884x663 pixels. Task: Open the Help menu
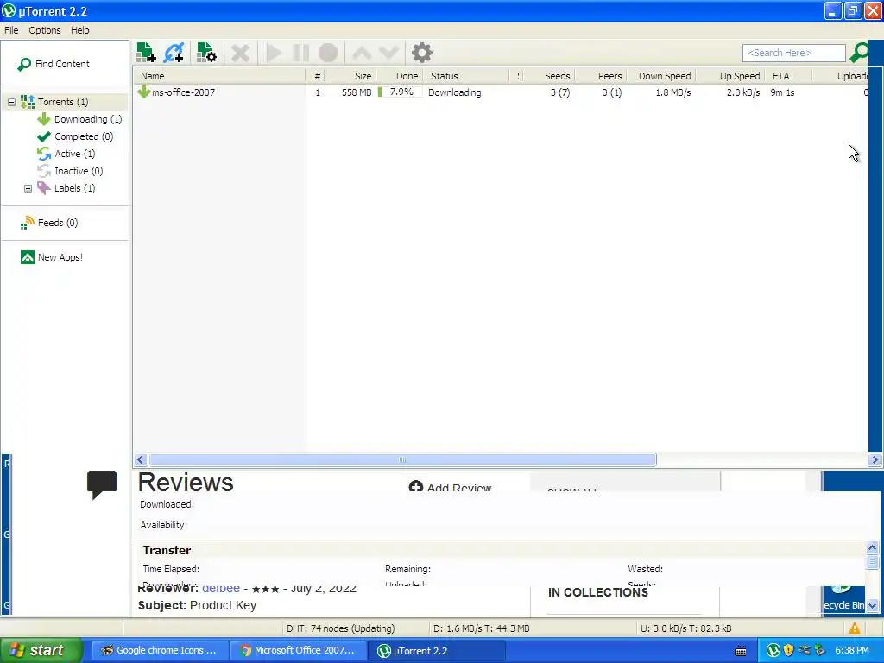pos(79,30)
